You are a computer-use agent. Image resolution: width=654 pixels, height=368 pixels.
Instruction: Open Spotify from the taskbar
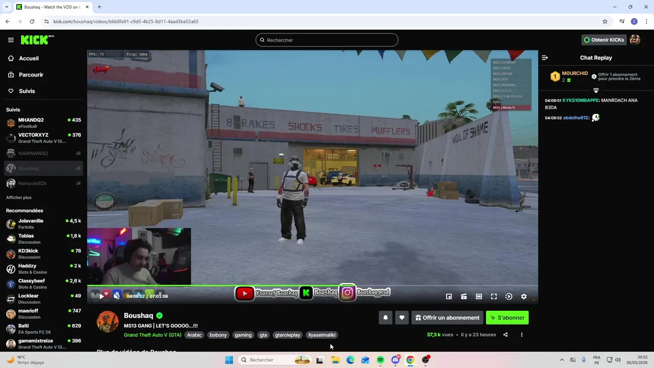pos(380,360)
